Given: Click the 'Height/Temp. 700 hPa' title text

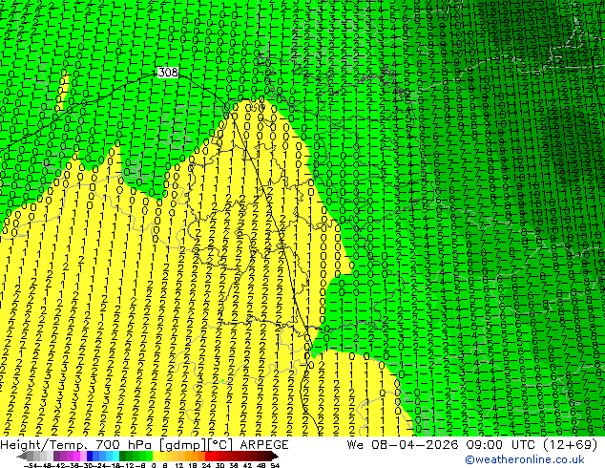Looking at the screenshot, I should tap(77, 445).
